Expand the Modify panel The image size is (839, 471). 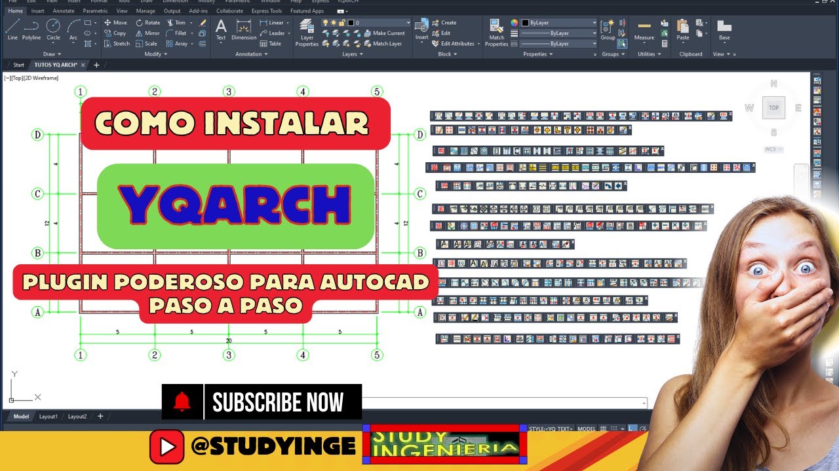click(x=155, y=54)
